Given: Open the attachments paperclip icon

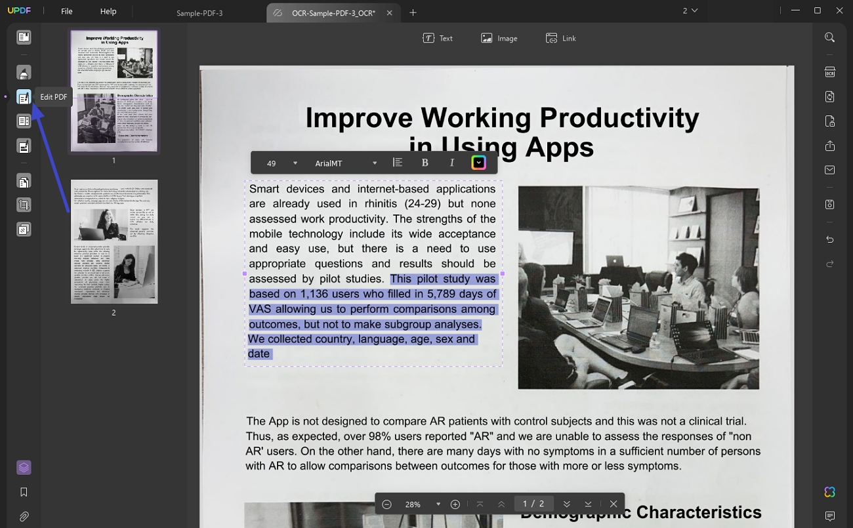Looking at the screenshot, I should 24,517.
